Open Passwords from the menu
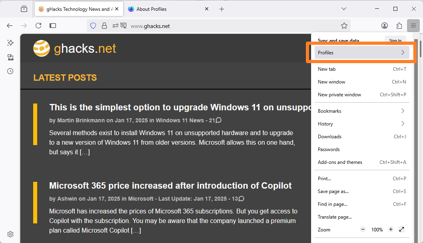The image size is (423, 243). click(x=362, y=149)
